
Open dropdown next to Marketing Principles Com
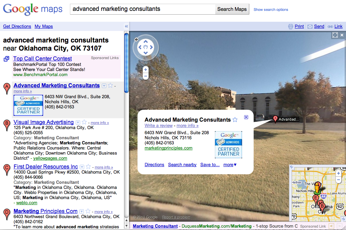(x=81, y=211)
